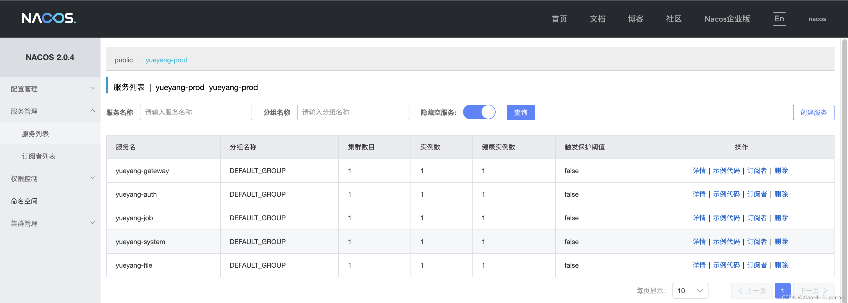Image resolution: width=848 pixels, height=303 pixels.
Task: Click the 查询 search button
Action: 521,112
